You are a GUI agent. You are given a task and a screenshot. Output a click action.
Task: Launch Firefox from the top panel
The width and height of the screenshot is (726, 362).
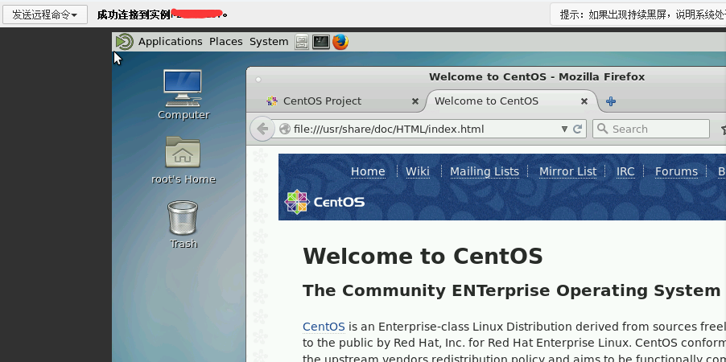[x=340, y=42]
